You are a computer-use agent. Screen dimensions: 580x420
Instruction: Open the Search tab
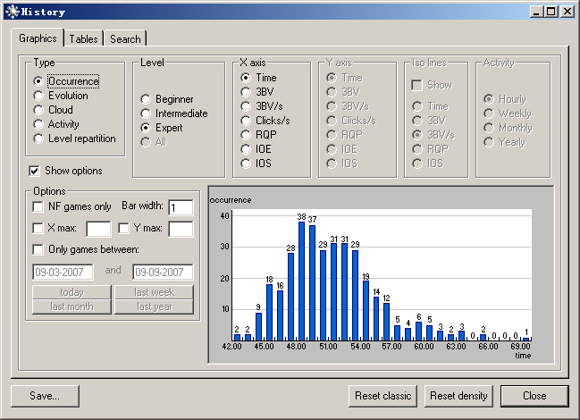click(x=125, y=38)
